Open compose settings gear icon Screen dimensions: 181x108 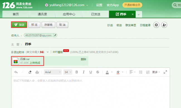tap(156, 25)
